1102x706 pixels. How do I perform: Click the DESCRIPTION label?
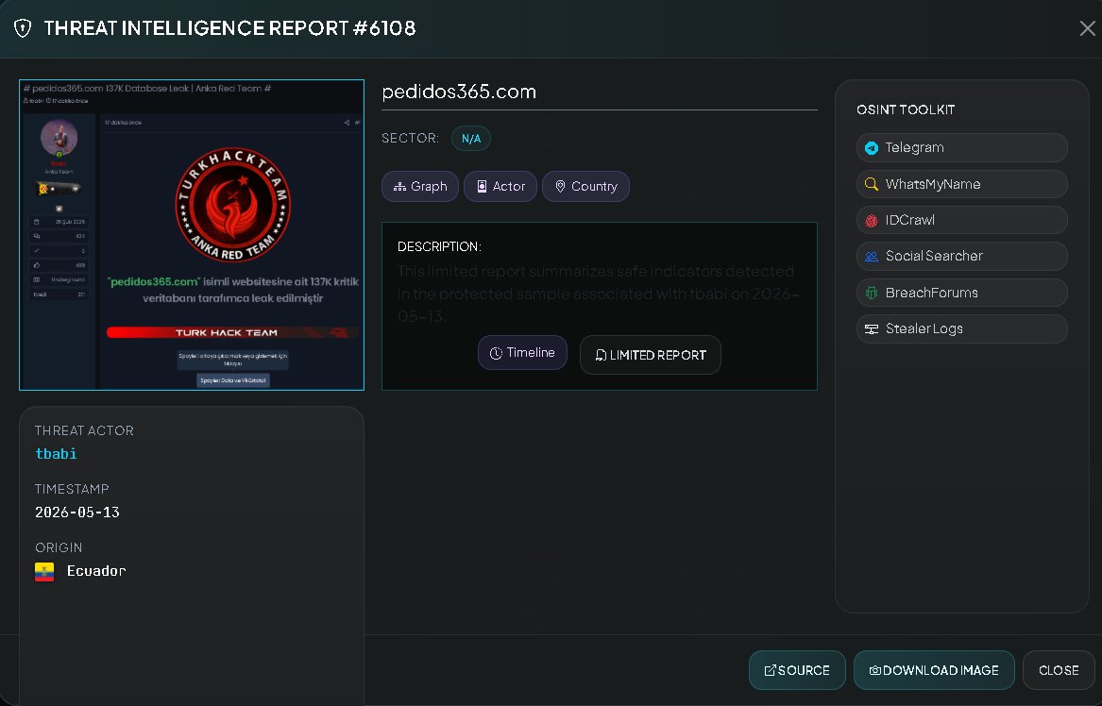(x=439, y=246)
